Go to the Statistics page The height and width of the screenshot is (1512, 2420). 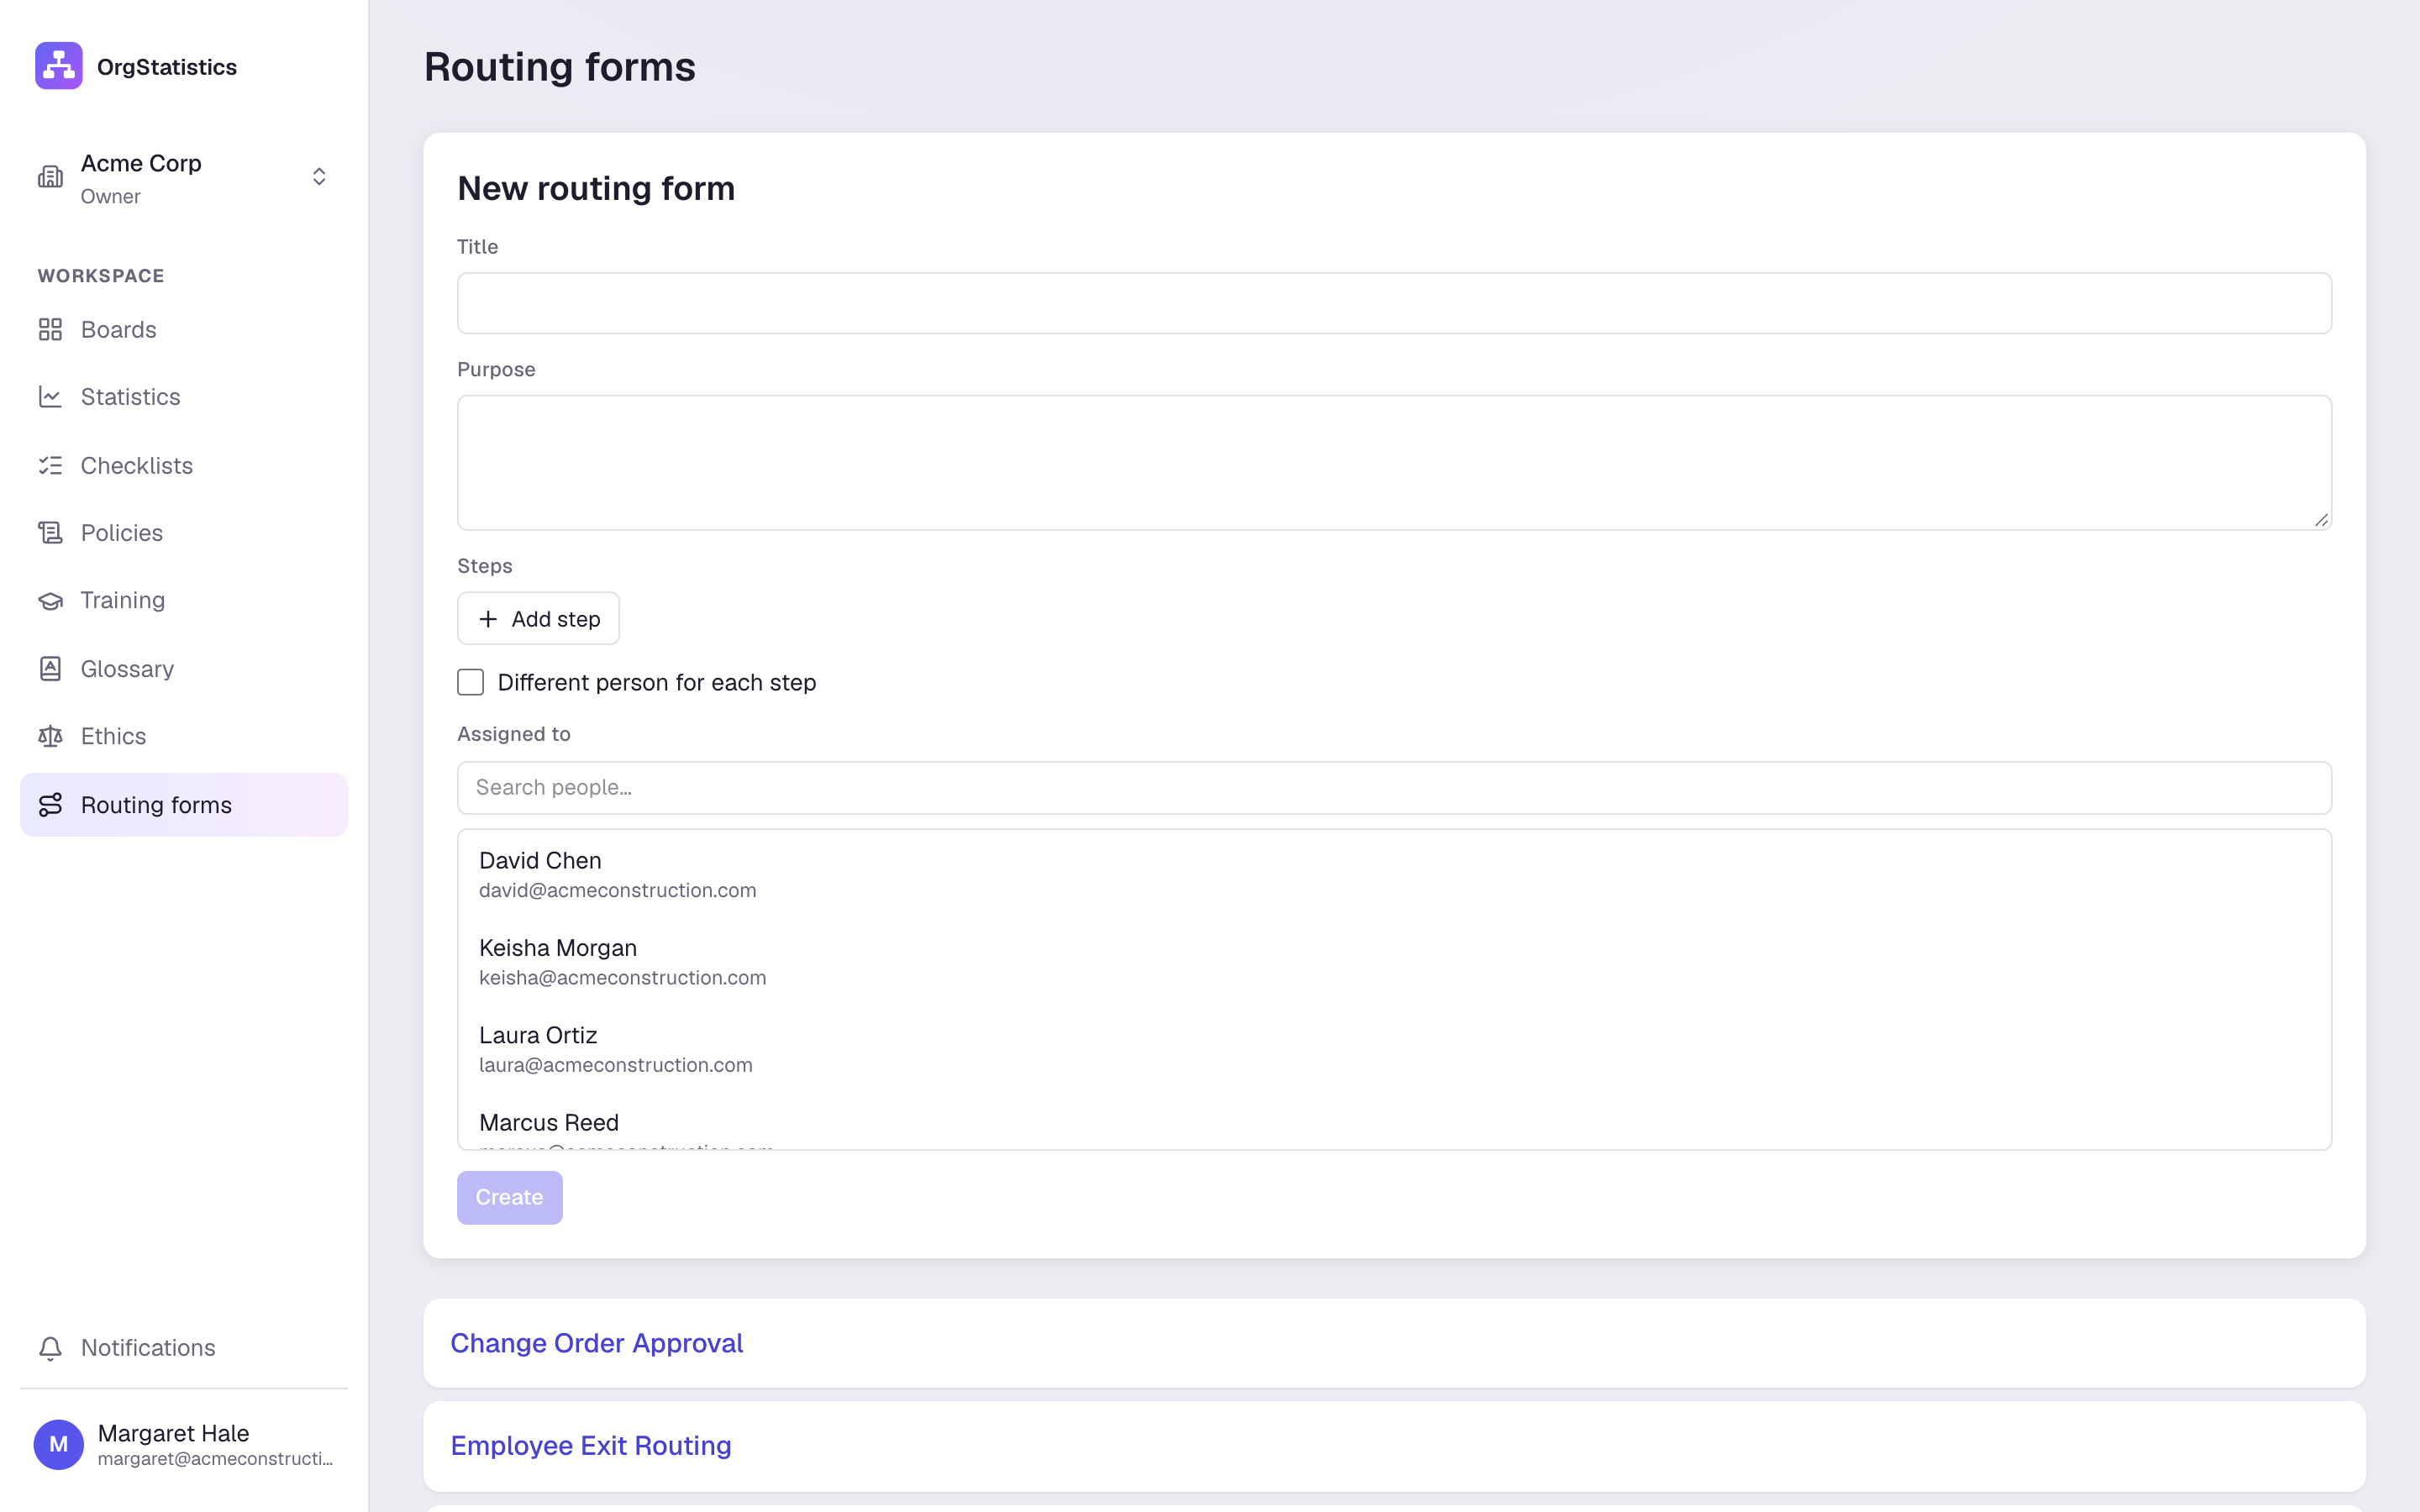pos(184,397)
